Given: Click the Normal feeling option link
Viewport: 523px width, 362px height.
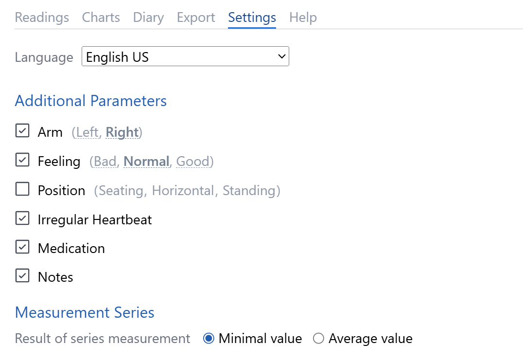Looking at the screenshot, I should (146, 162).
